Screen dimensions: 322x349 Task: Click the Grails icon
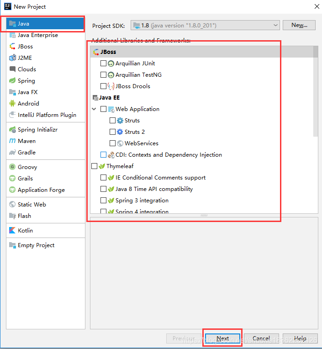[12, 179]
